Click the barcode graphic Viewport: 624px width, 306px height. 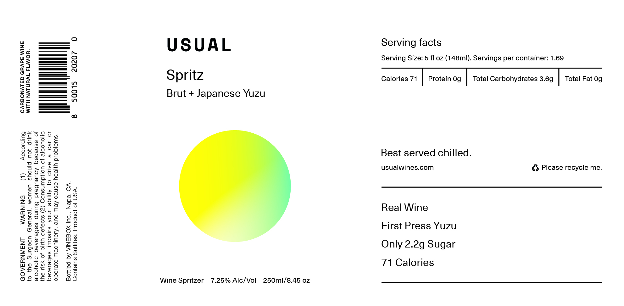pos(54,77)
